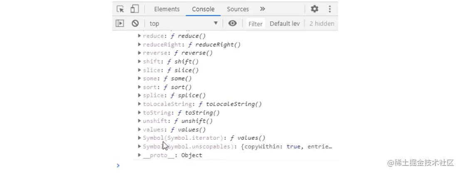This screenshot has height=173, width=460.
Task: Open DevTools settings gear
Action: [x=314, y=9]
